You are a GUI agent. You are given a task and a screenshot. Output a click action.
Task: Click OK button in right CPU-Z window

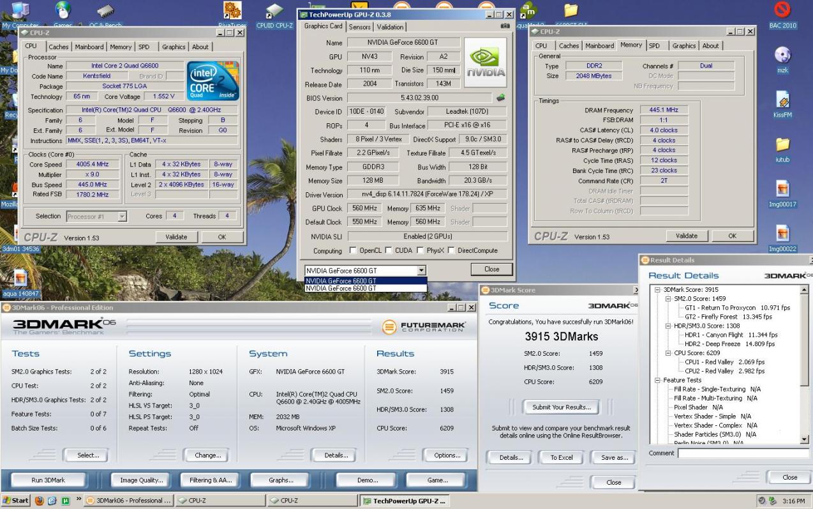click(x=732, y=236)
